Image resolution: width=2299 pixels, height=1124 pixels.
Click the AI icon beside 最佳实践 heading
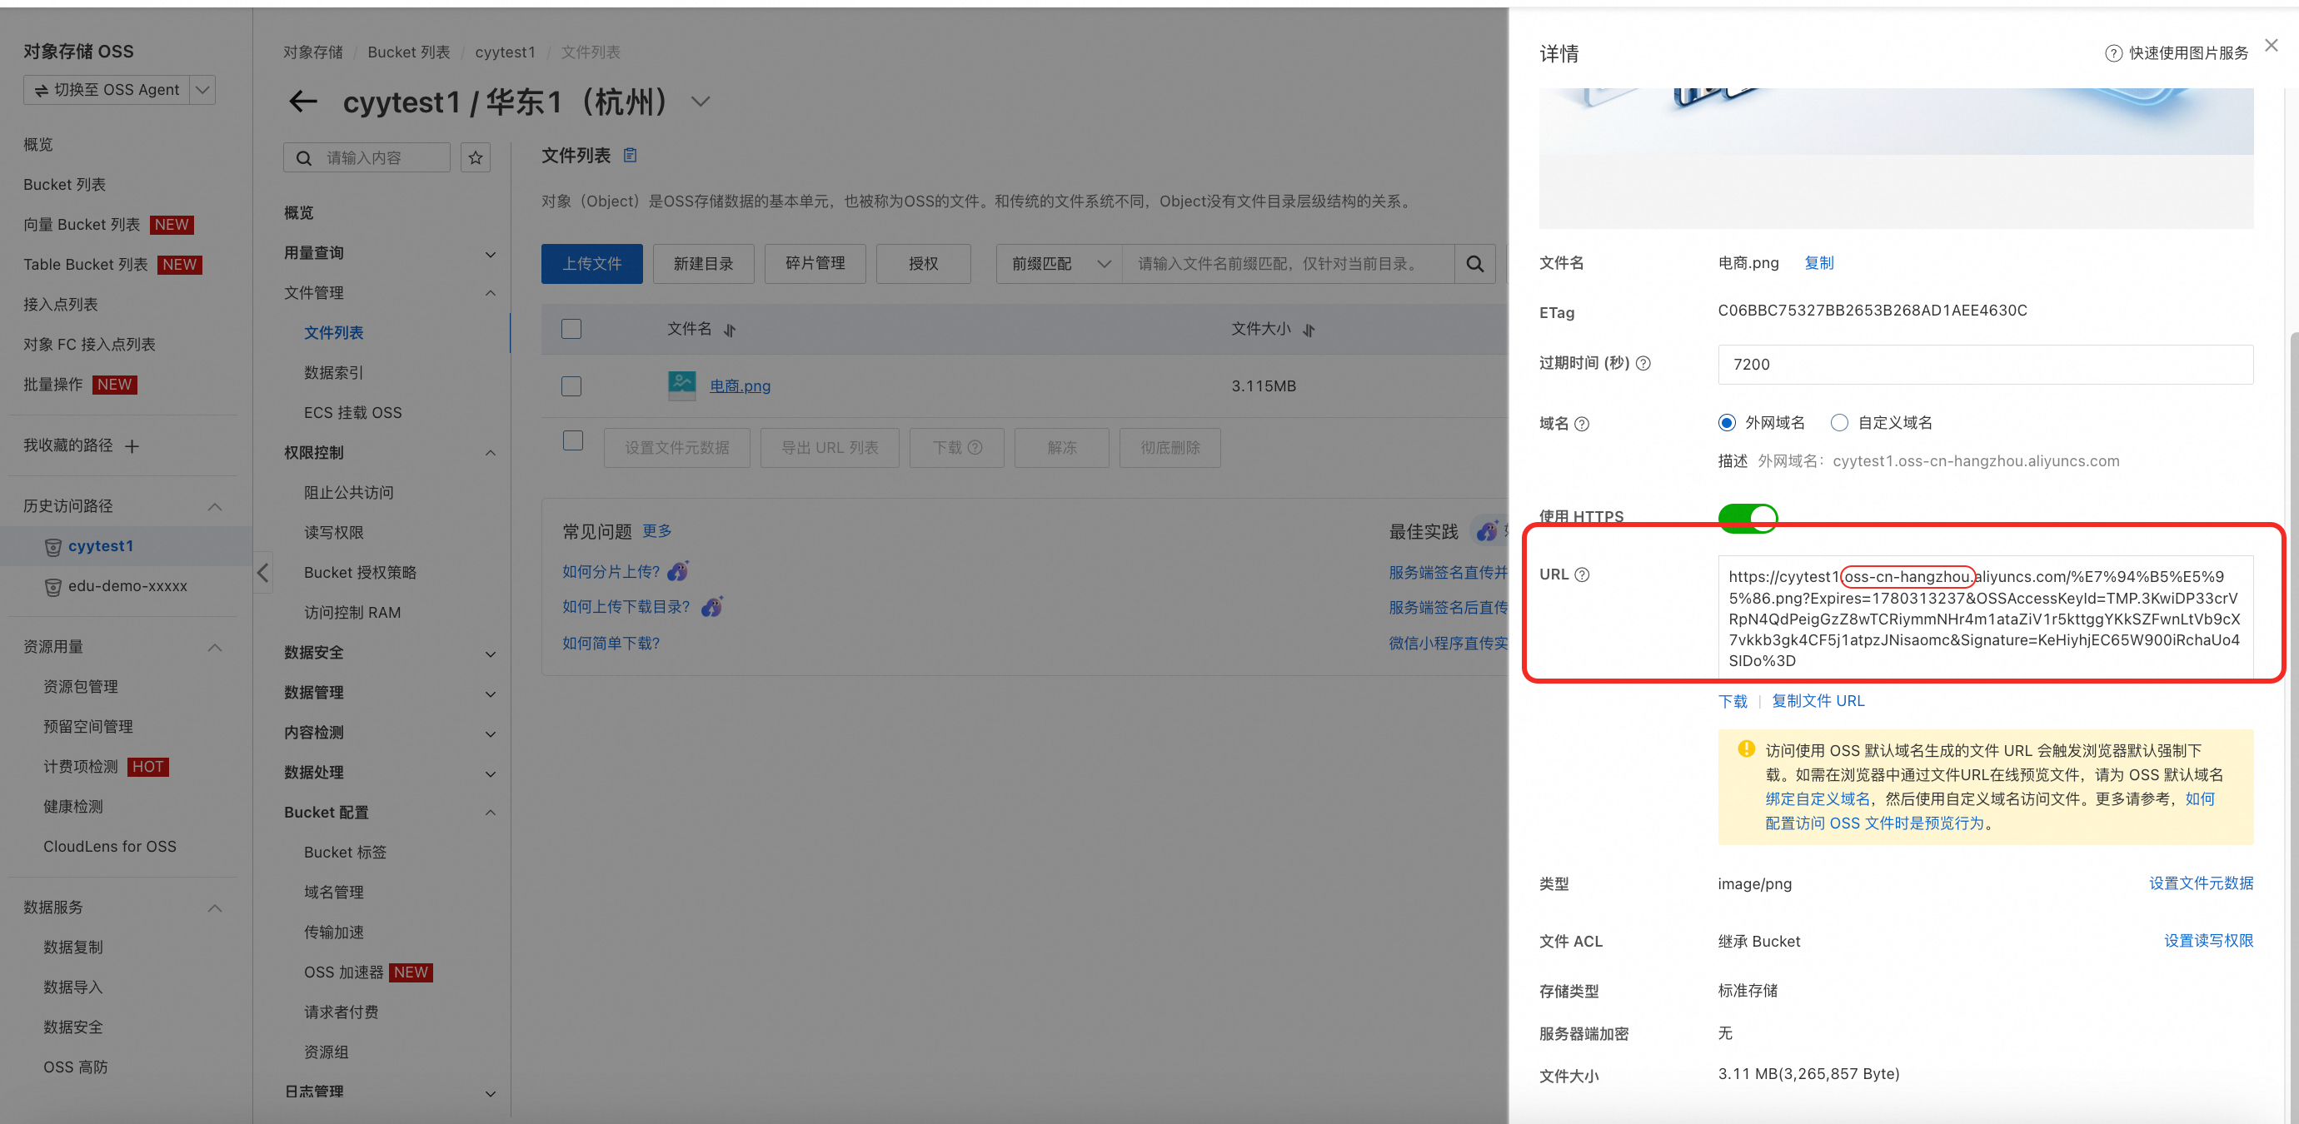[1487, 531]
